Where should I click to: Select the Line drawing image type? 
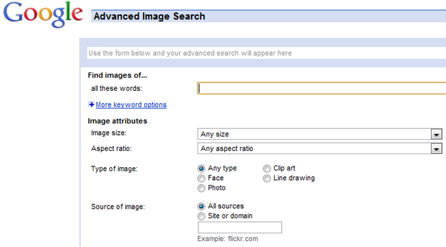coord(267,178)
